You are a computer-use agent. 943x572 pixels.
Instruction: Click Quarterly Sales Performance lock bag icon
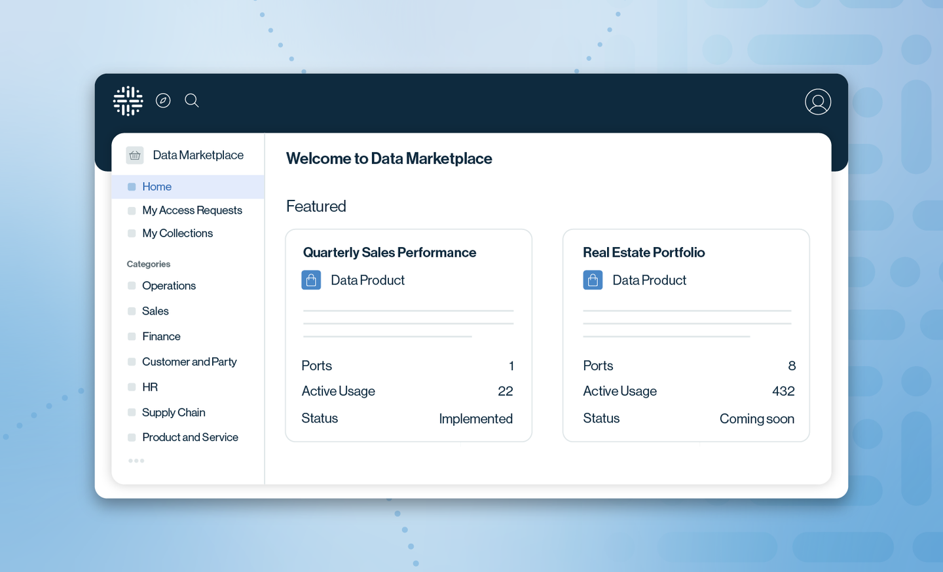pos(311,280)
